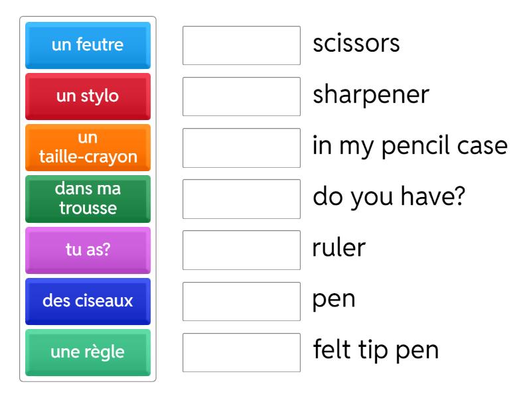531x398 pixels.
Task: Select the empty box beside 'pen'
Action: tap(242, 300)
